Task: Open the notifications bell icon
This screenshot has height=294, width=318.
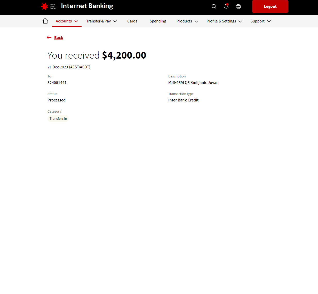Action: 226,6
